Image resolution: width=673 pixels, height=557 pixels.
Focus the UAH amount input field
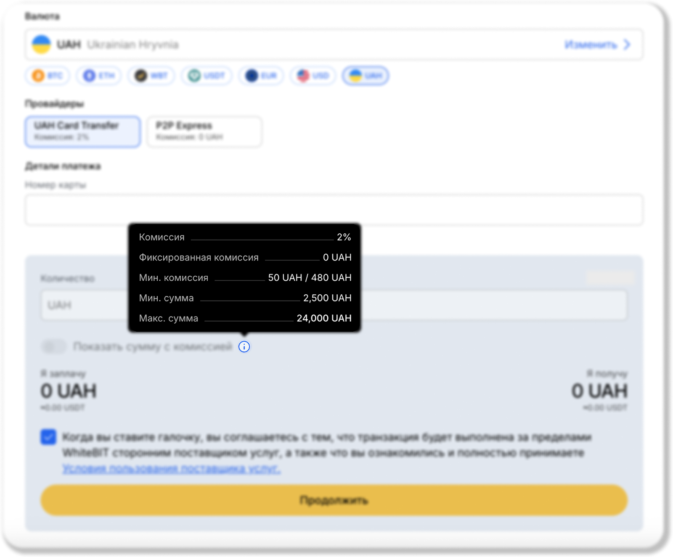84,305
